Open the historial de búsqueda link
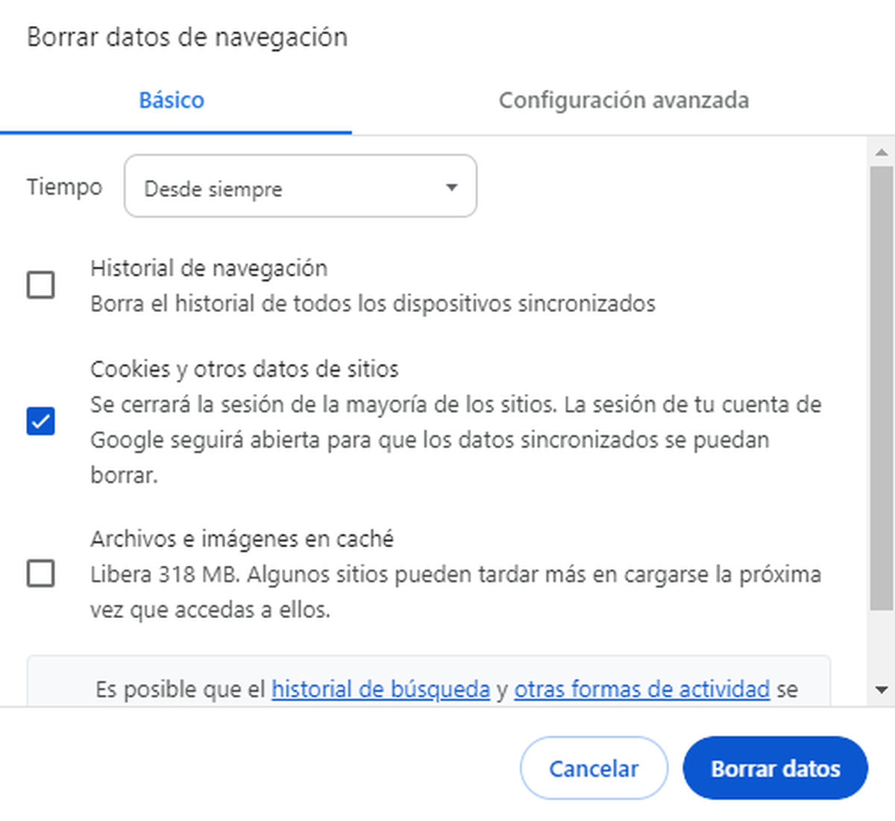Screen dimensions: 895x821 point(380,689)
